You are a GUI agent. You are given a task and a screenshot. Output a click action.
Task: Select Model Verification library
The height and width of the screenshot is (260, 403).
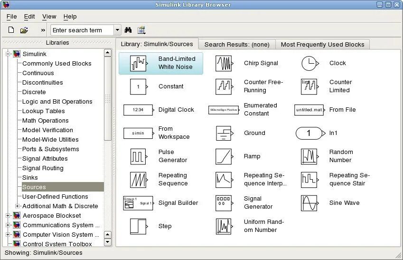[x=47, y=130]
